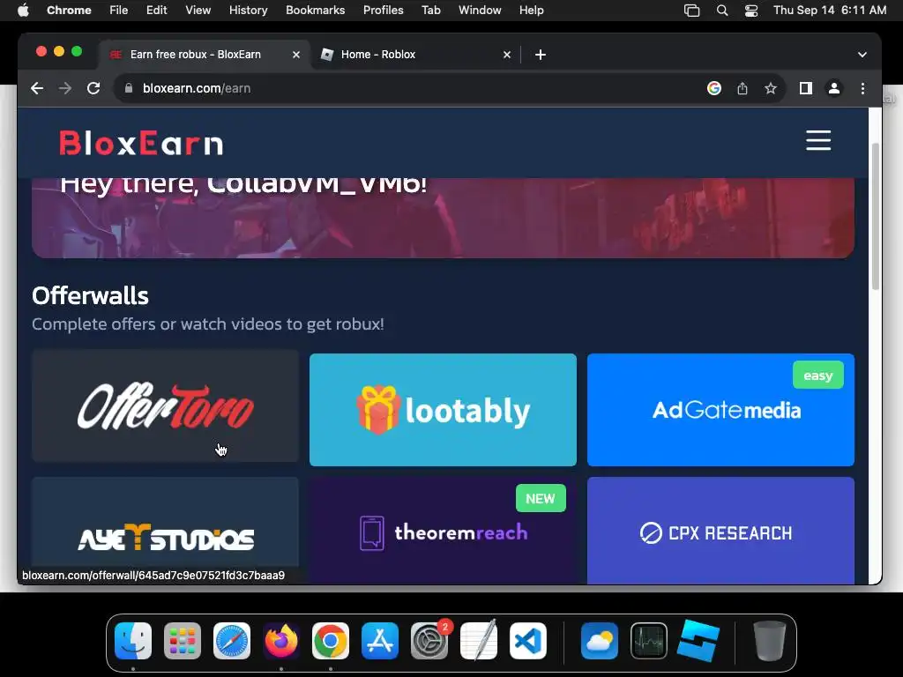Image resolution: width=903 pixels, height=677 pixels.
Task: Open the Tab menu
Action: tap(430, 10)
